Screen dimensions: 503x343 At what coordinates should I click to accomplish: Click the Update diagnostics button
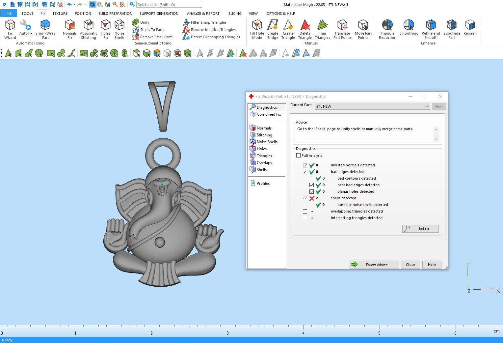tap(420, 229)
